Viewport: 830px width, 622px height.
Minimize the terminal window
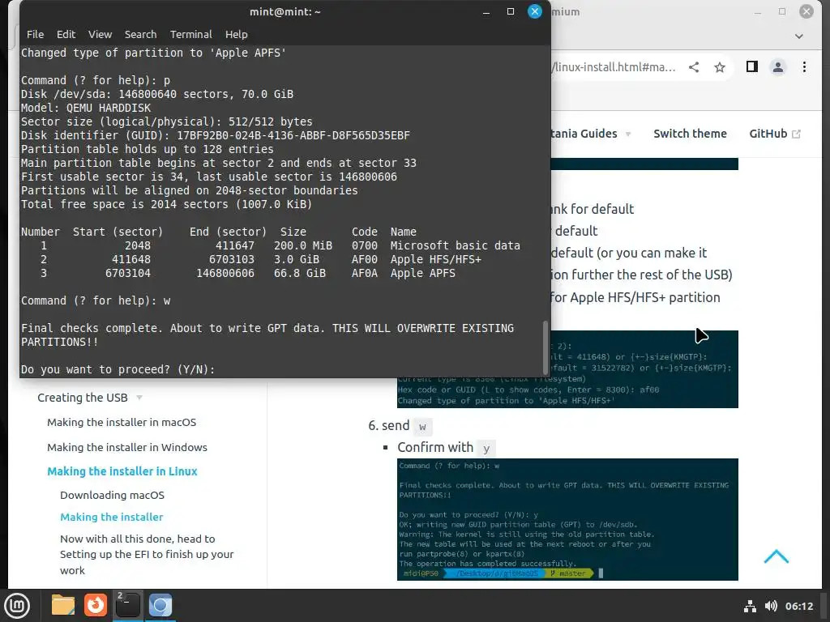coord(486,11)
